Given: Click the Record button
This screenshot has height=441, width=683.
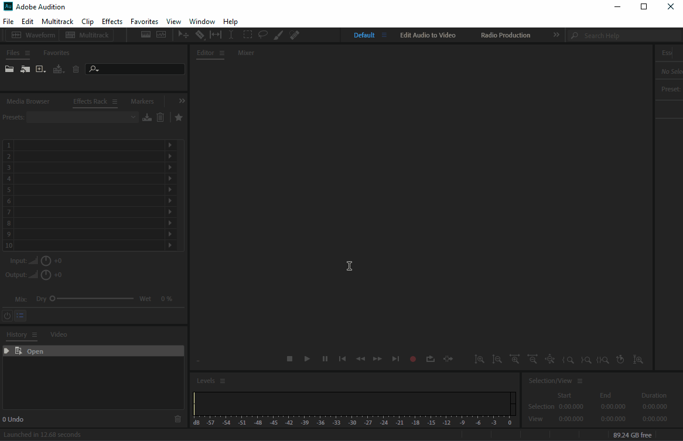Looking at the screenshot, I should pos(413,359).
